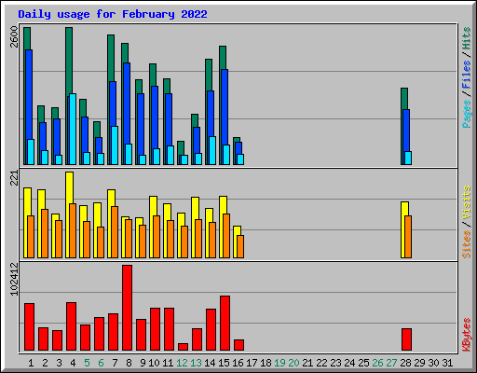
Task: Click the cyan Pages legend label
Action: tap(467, 114)
